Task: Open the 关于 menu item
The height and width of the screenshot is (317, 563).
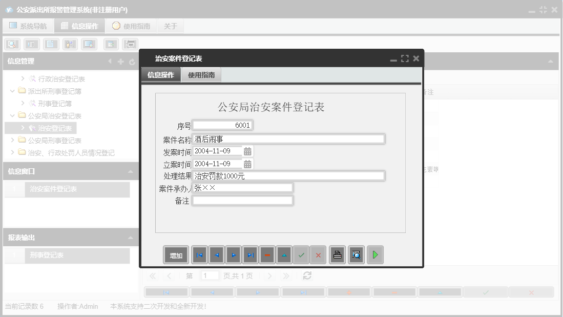Action: tap(170, 26)
